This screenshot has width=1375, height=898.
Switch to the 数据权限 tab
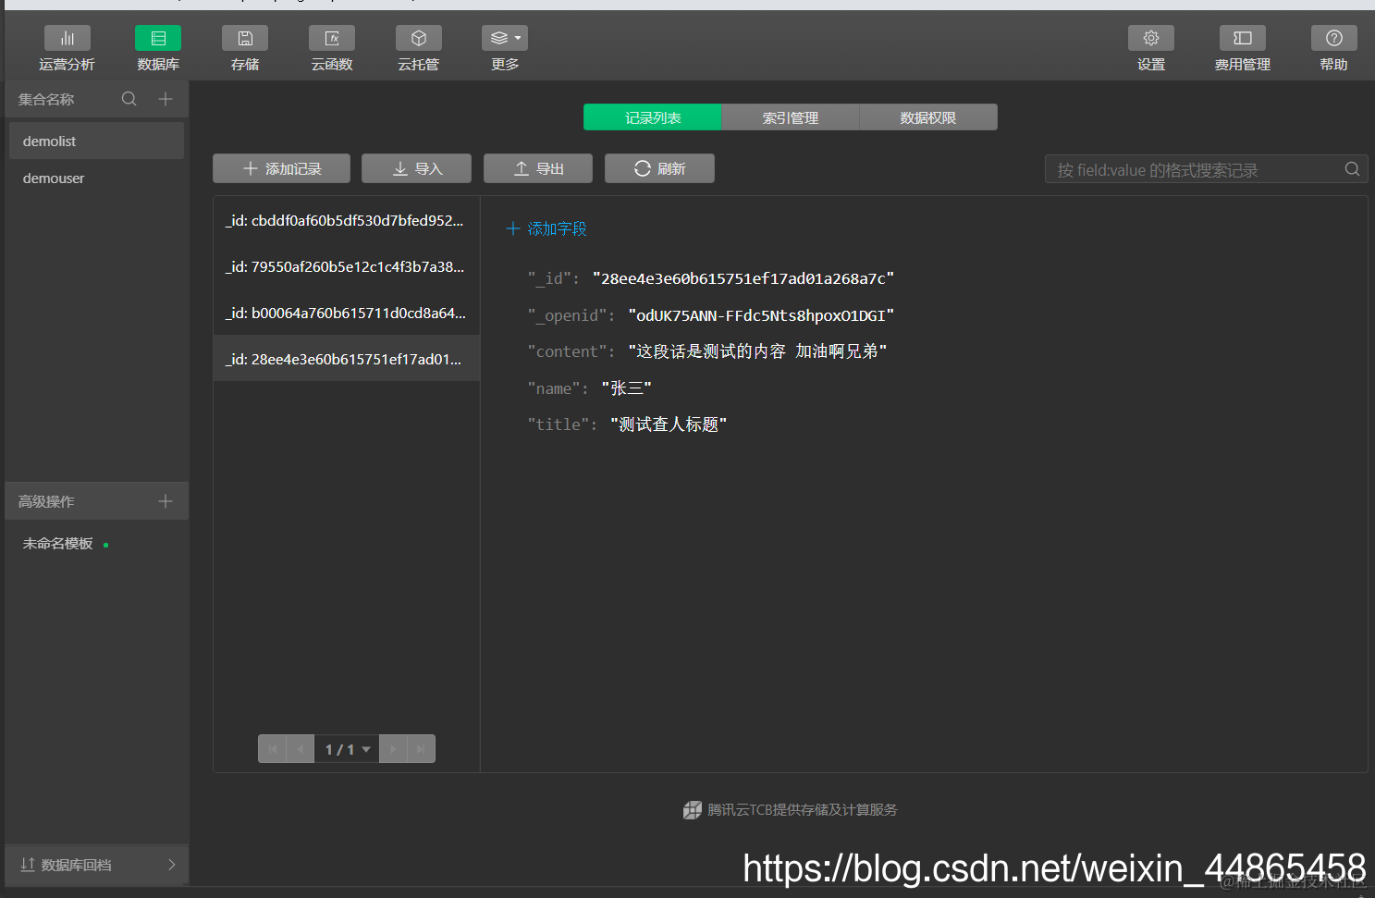[928, 117]
